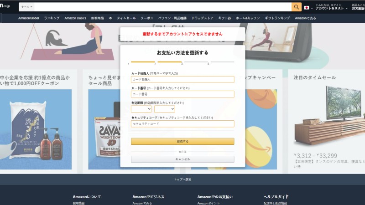This screenshot has height=205, width=365.
Task: Open ギフト券 in navigation bar
Action: coord(224,18)
